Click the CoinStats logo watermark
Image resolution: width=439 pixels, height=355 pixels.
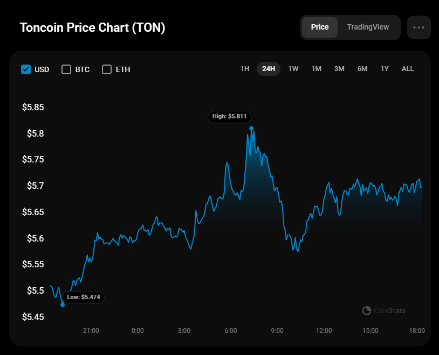[x=383, y=310]
